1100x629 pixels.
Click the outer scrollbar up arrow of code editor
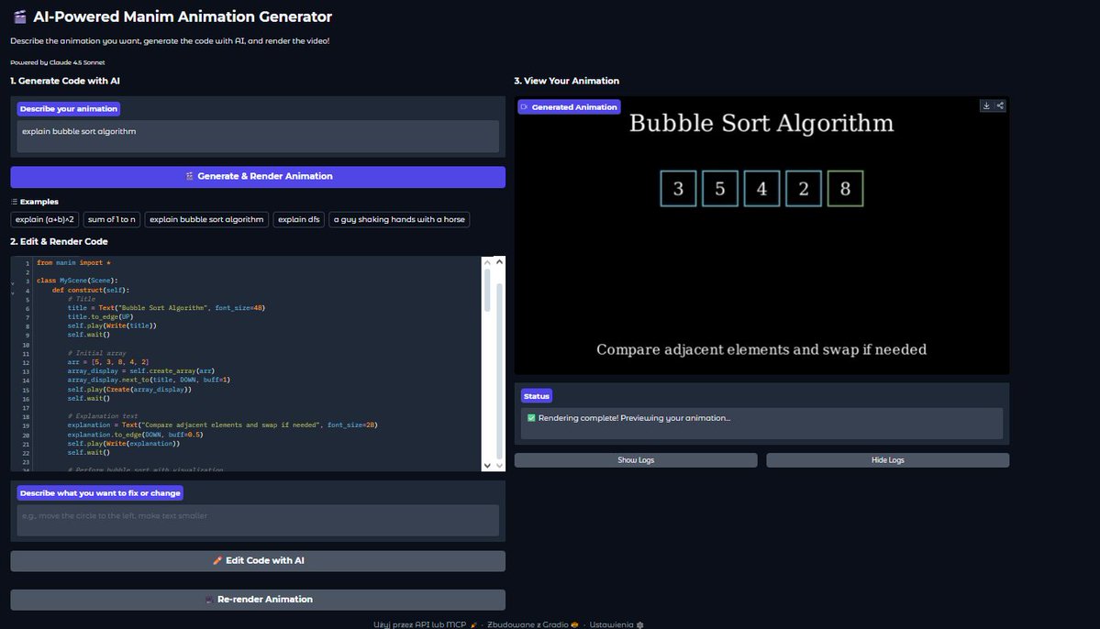[499, 261]
